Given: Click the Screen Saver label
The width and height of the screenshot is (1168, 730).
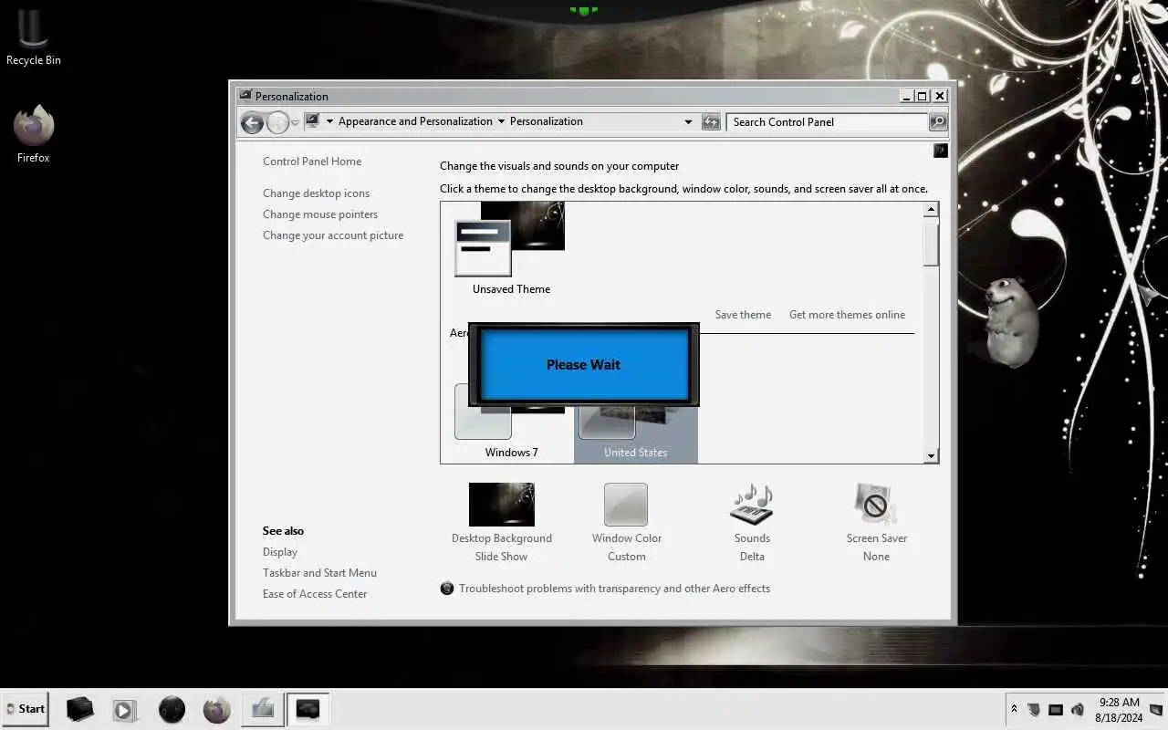Looking at the screenshot, I should 877,538.
